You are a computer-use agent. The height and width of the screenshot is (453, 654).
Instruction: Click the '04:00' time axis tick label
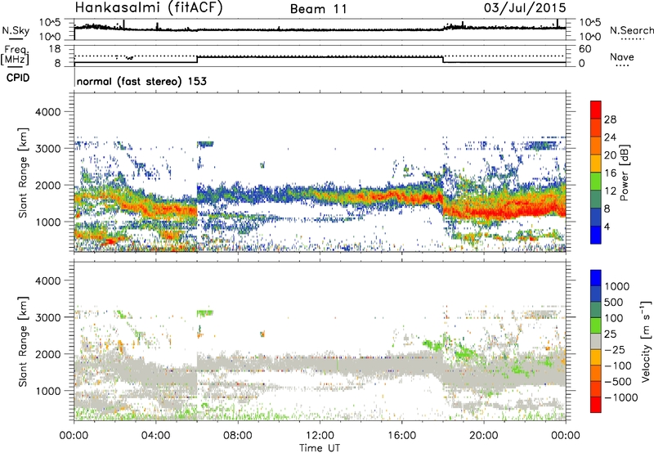(156, 436)
